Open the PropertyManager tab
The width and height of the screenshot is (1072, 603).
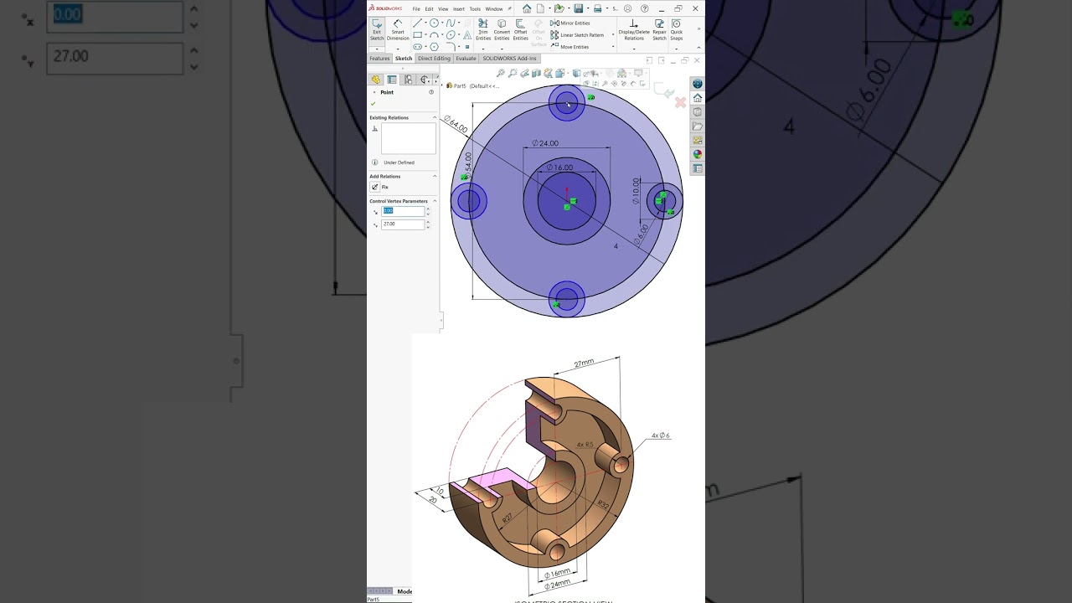[392, 80]
